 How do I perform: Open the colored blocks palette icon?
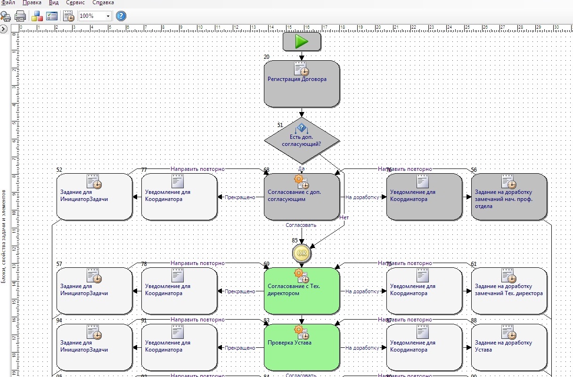pos(37,16)
